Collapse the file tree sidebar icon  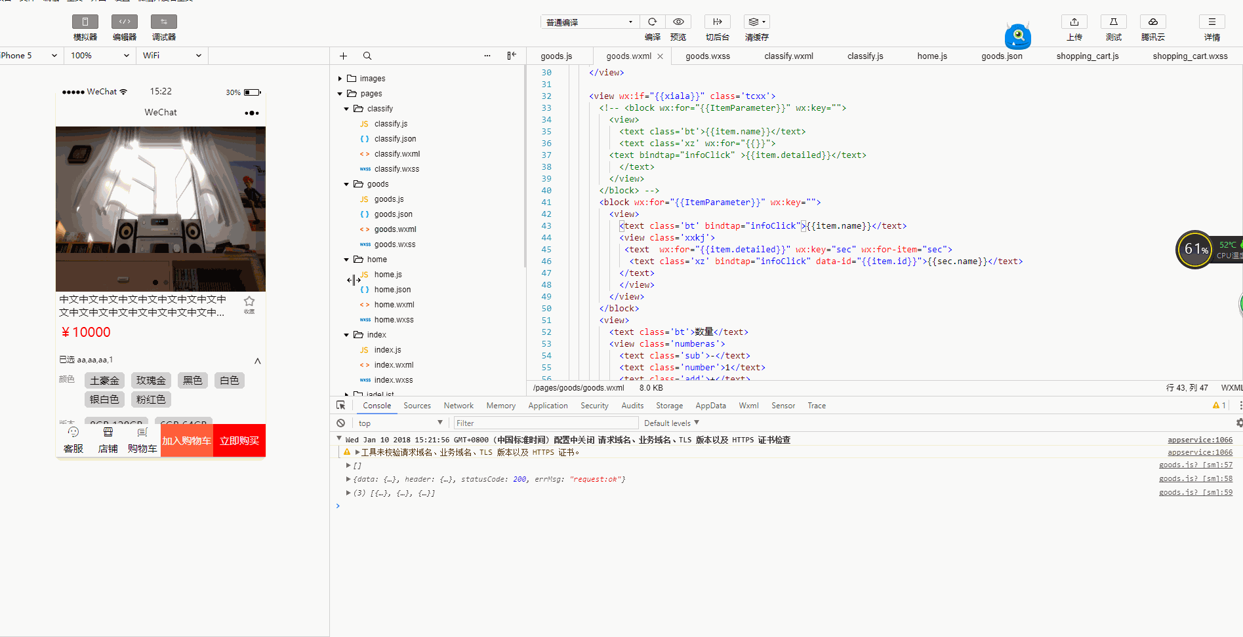click(512, 56)
